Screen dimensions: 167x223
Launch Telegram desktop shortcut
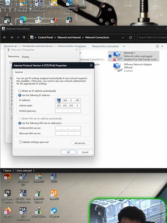[x=54, y=212]
